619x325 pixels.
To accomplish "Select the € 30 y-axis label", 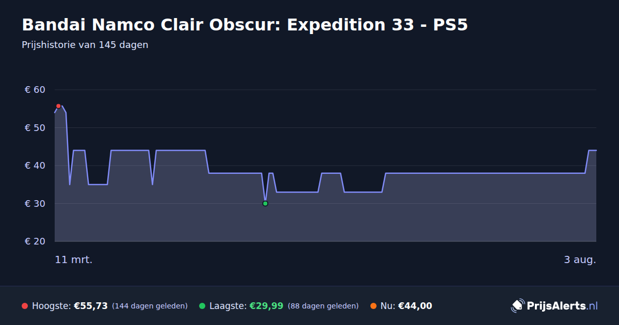I will point(35,203).
